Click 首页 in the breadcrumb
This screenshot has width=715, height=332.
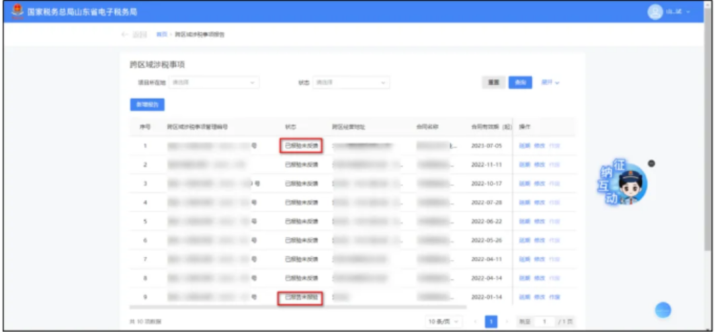(161, 34)
